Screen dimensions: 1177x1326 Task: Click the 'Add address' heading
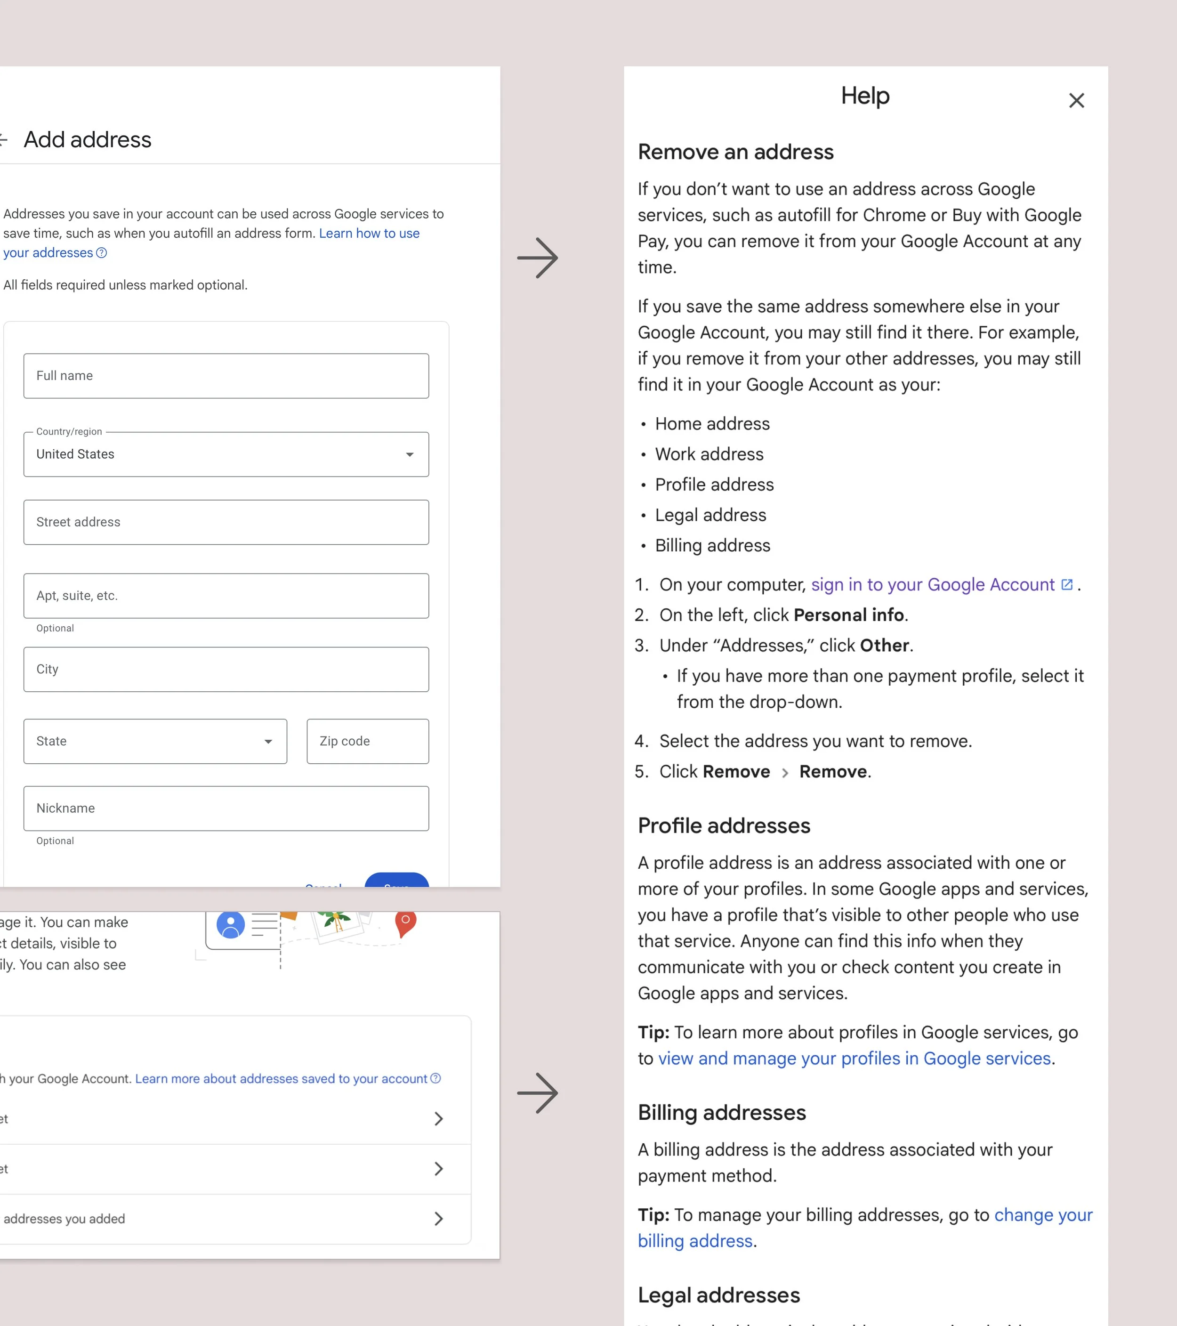pos(88,139)
